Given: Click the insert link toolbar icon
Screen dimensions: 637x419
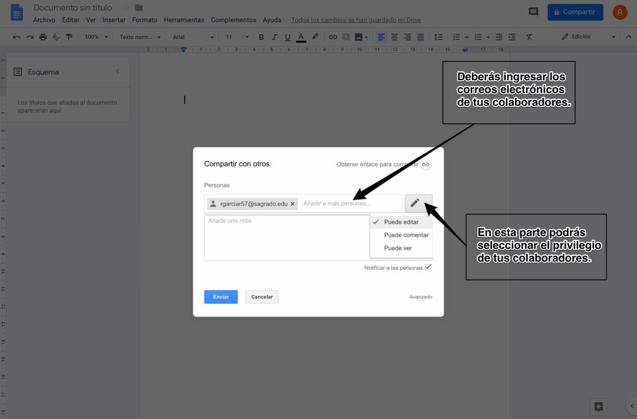Looking at the screenshot, I should (333, 37).
